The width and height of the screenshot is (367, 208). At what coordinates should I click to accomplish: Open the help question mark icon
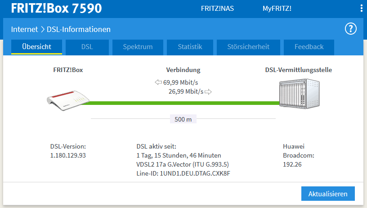point(351,29)
